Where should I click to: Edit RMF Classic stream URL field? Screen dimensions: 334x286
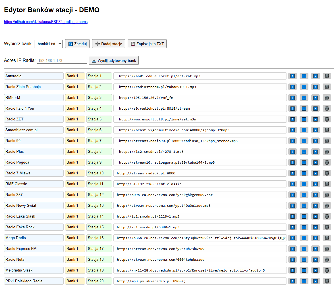pos(200,184)
